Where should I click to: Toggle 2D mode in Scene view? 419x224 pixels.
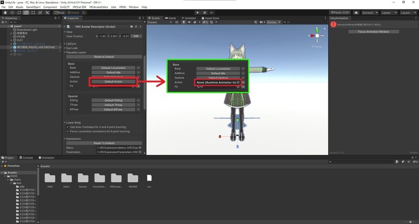[177, 22]
